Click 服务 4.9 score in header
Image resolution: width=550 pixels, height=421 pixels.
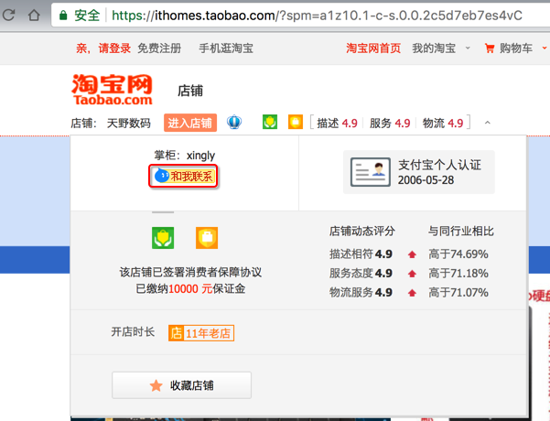tap(390, 124)
